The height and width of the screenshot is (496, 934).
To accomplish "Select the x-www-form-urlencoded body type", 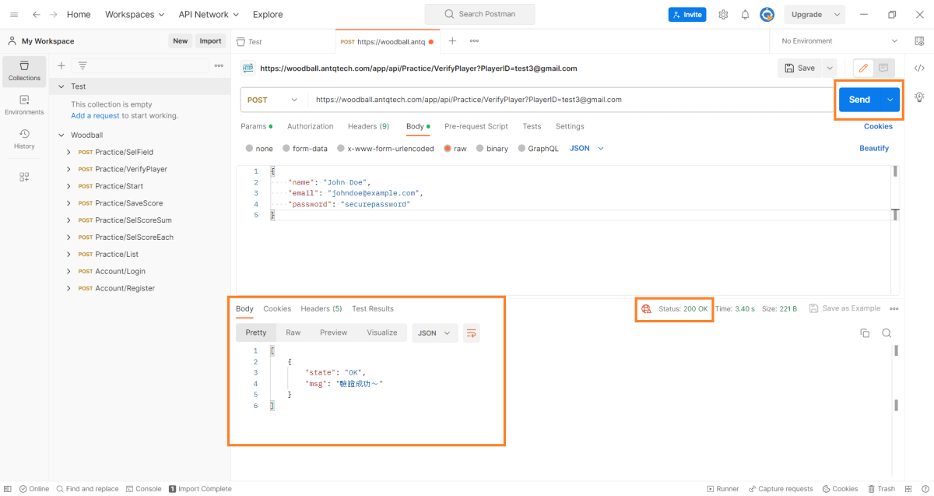I will click(341, 148).
